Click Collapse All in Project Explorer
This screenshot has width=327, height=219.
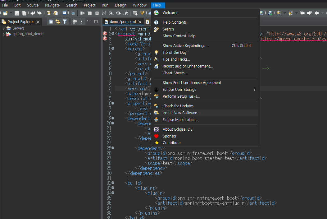pos(51,21)
